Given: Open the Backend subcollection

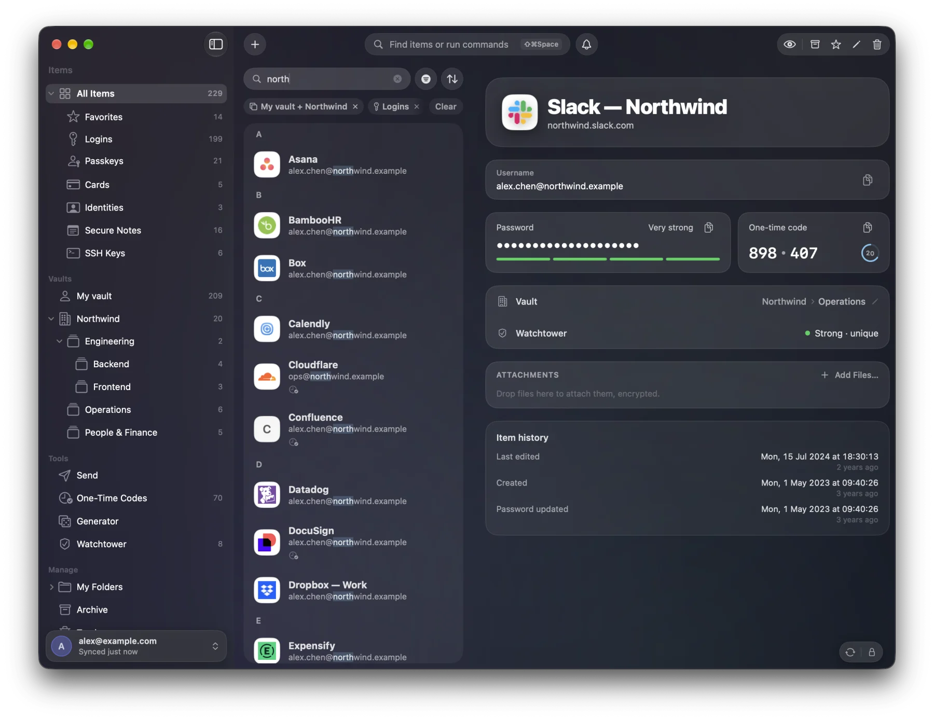Looking at the screenshot, I should (136, 364).
